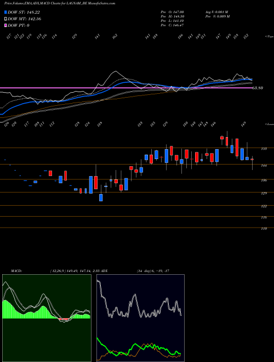Viewport: 274px width, 362px height.
Task: Select the 'DOW MT: 142.56' label
Action: point(24,19)
